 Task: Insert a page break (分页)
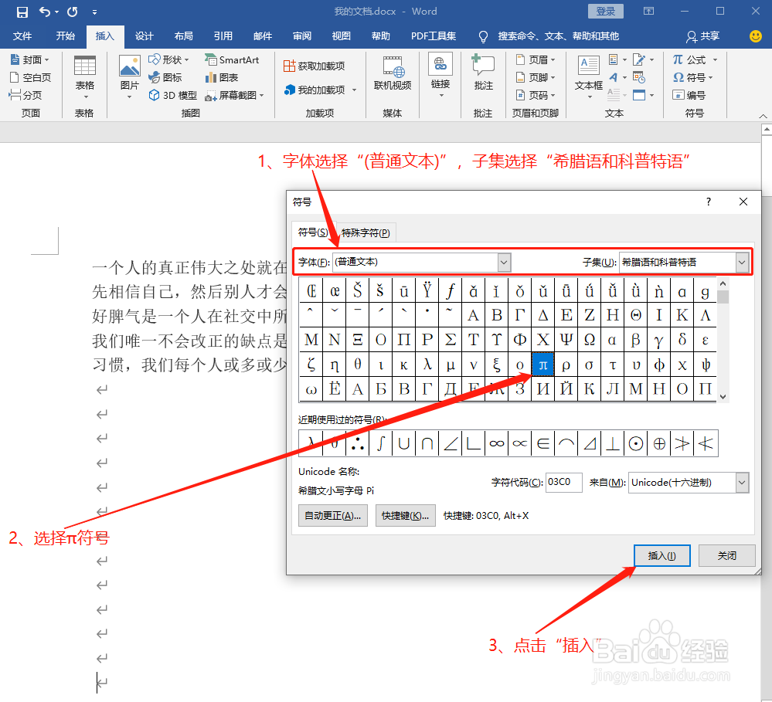click(x=26, y=95)
